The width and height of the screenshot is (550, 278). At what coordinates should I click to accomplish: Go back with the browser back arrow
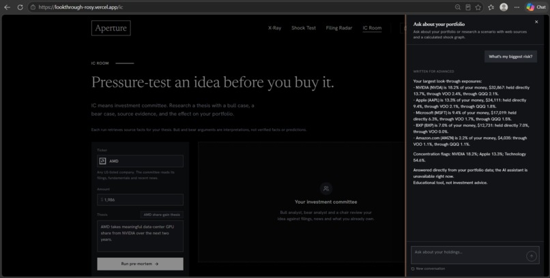[7, 7]
